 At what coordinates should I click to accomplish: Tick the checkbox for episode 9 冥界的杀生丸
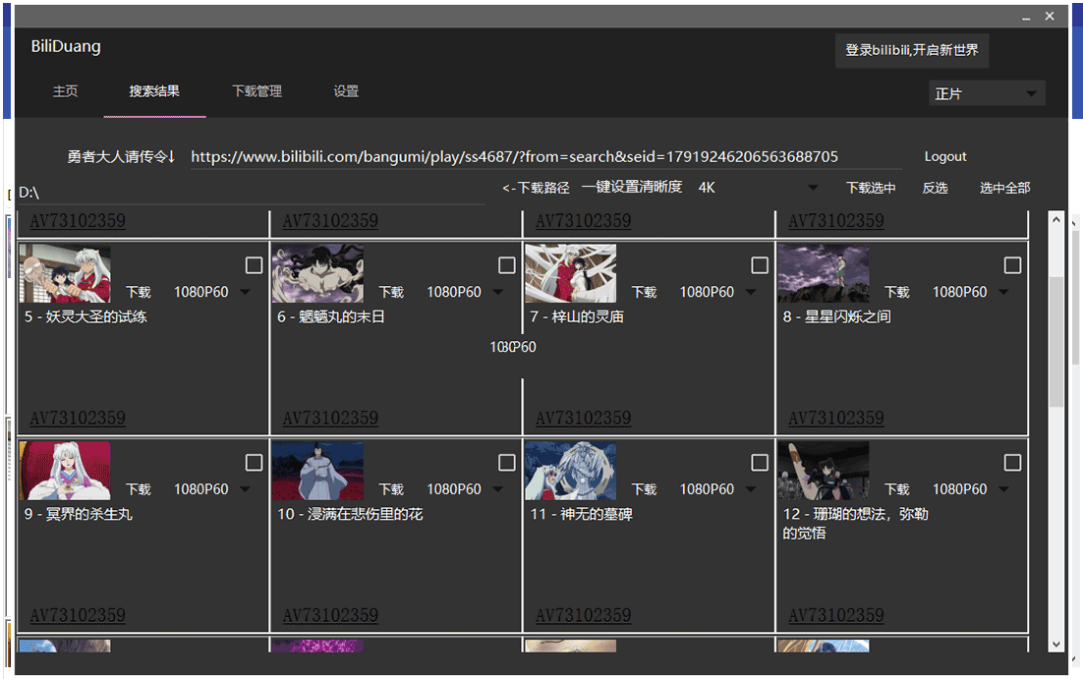coord(255,462)
